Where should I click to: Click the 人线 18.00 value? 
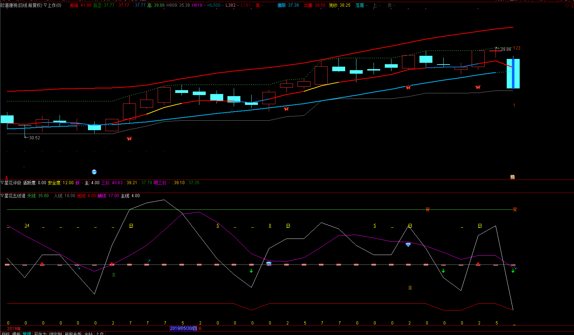coord(64,196)
